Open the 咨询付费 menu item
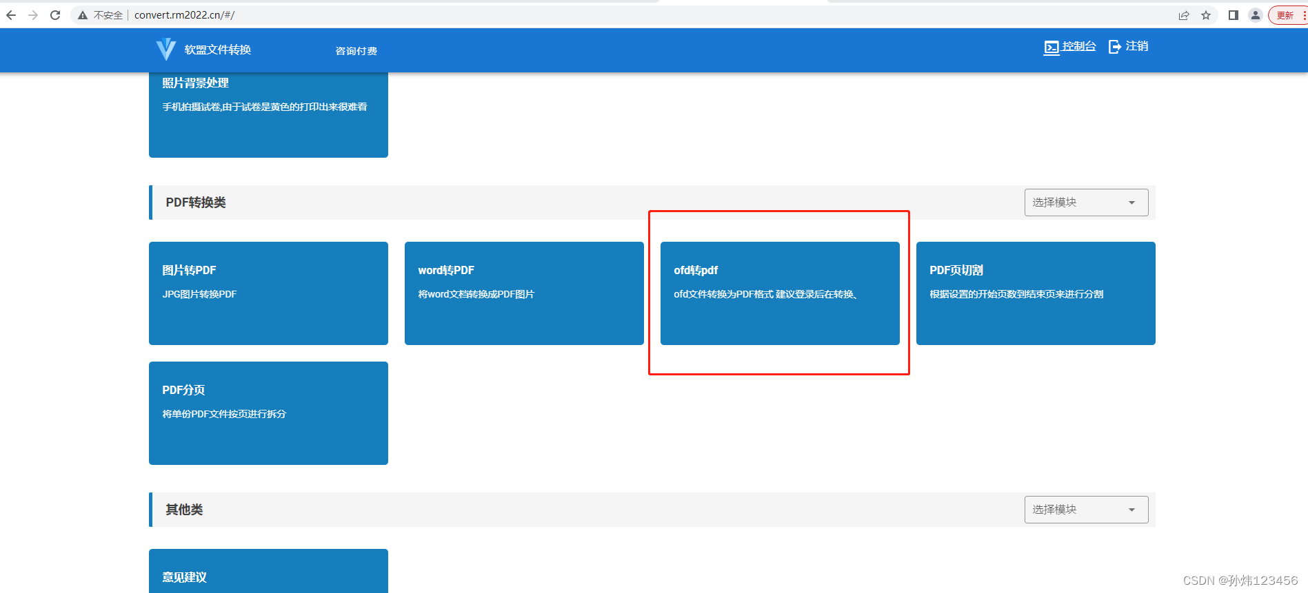Viewport: 1308px width, 593px height. coord(356,51)
